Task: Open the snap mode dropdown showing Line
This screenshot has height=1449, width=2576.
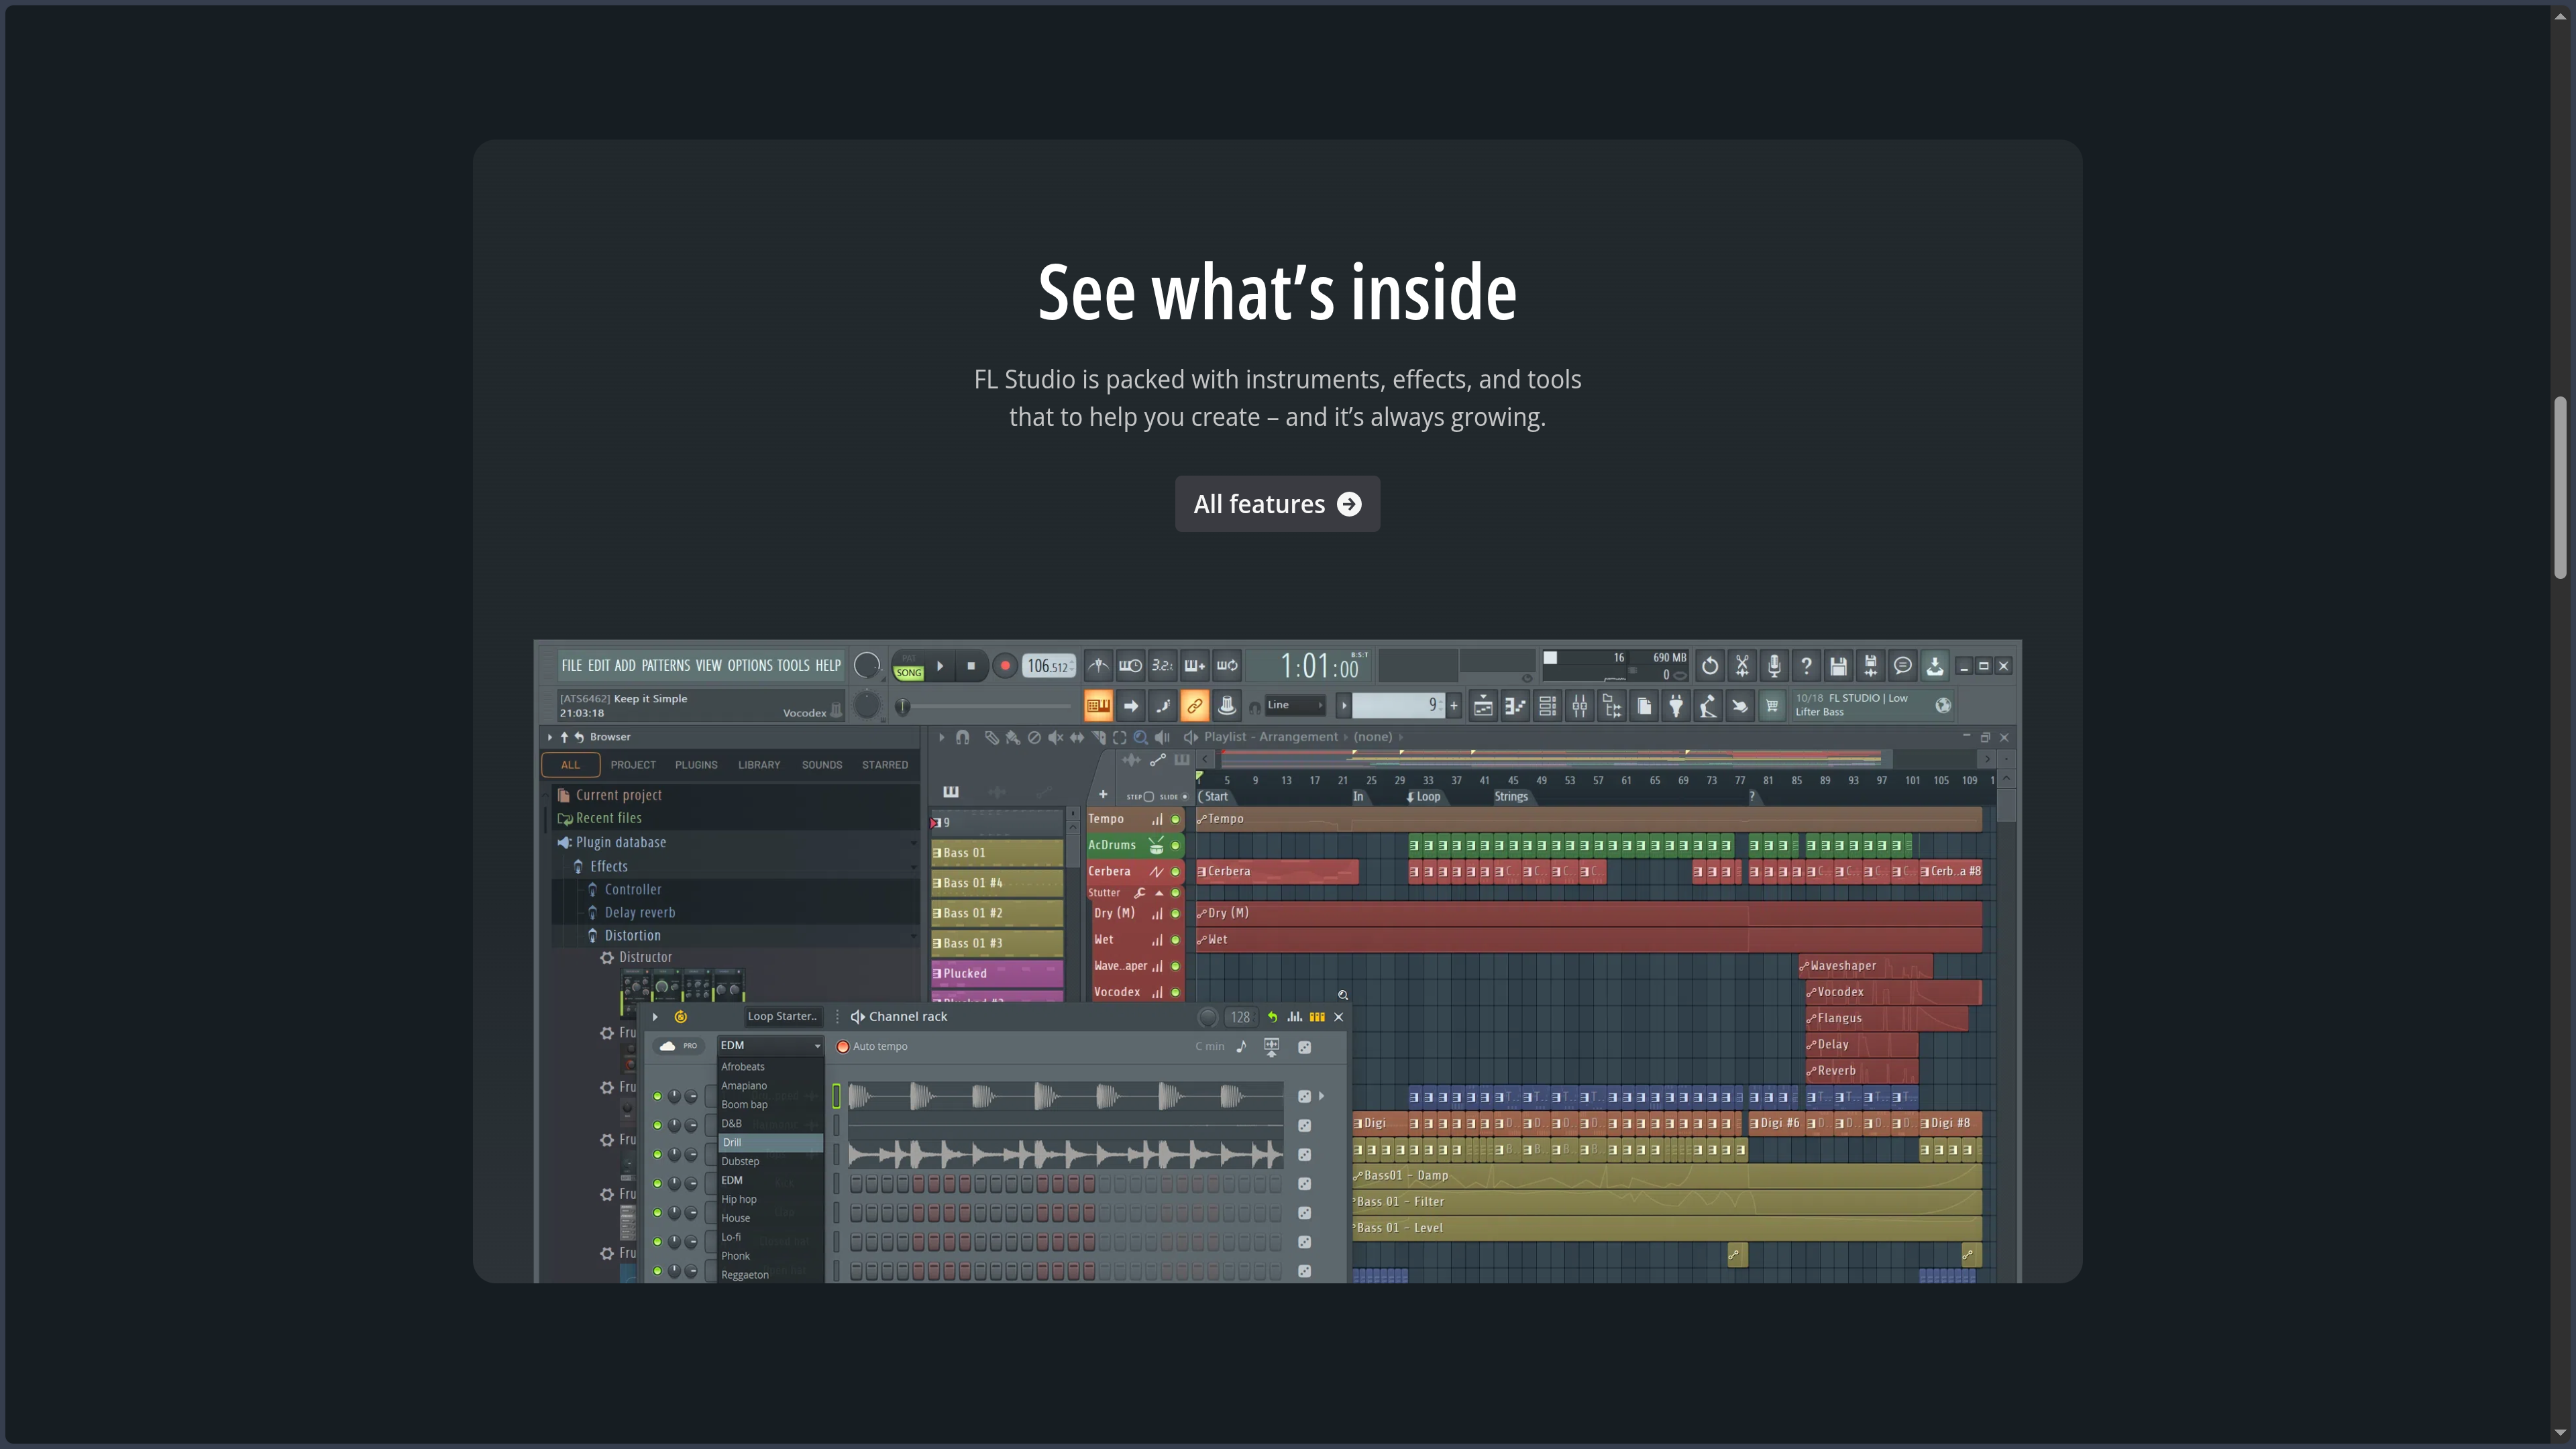Action: click(1296, 706)
